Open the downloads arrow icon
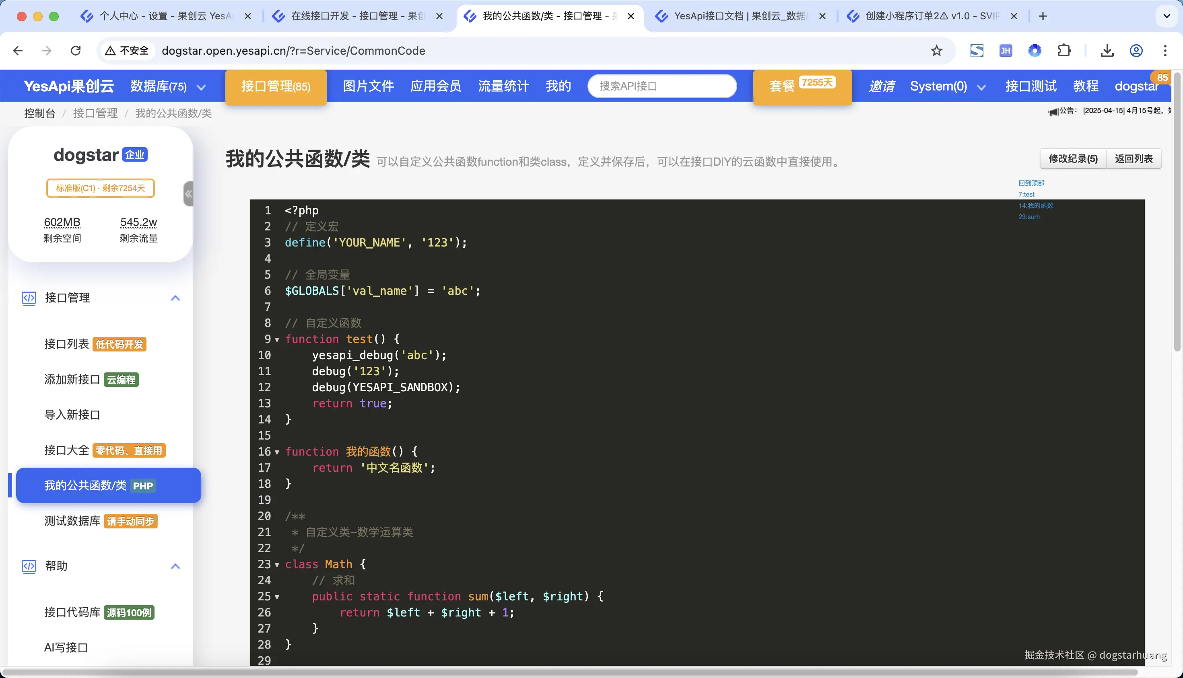 (1107, 50)
